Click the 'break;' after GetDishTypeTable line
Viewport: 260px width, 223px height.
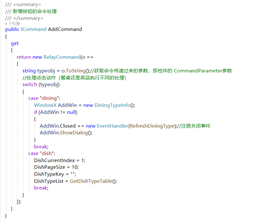click(41, 188)
